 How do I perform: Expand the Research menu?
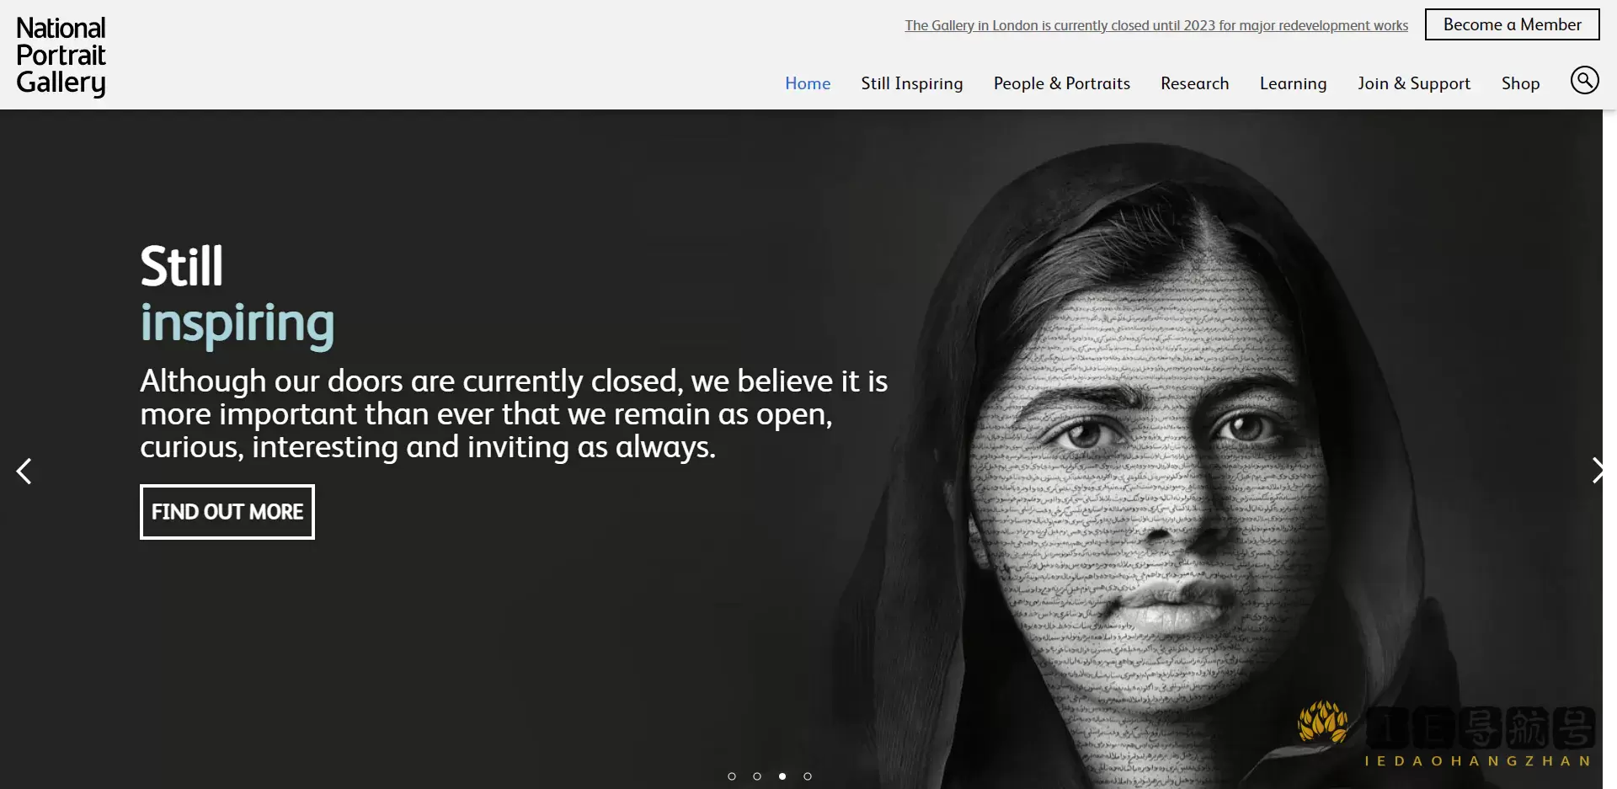[1194, 83]
